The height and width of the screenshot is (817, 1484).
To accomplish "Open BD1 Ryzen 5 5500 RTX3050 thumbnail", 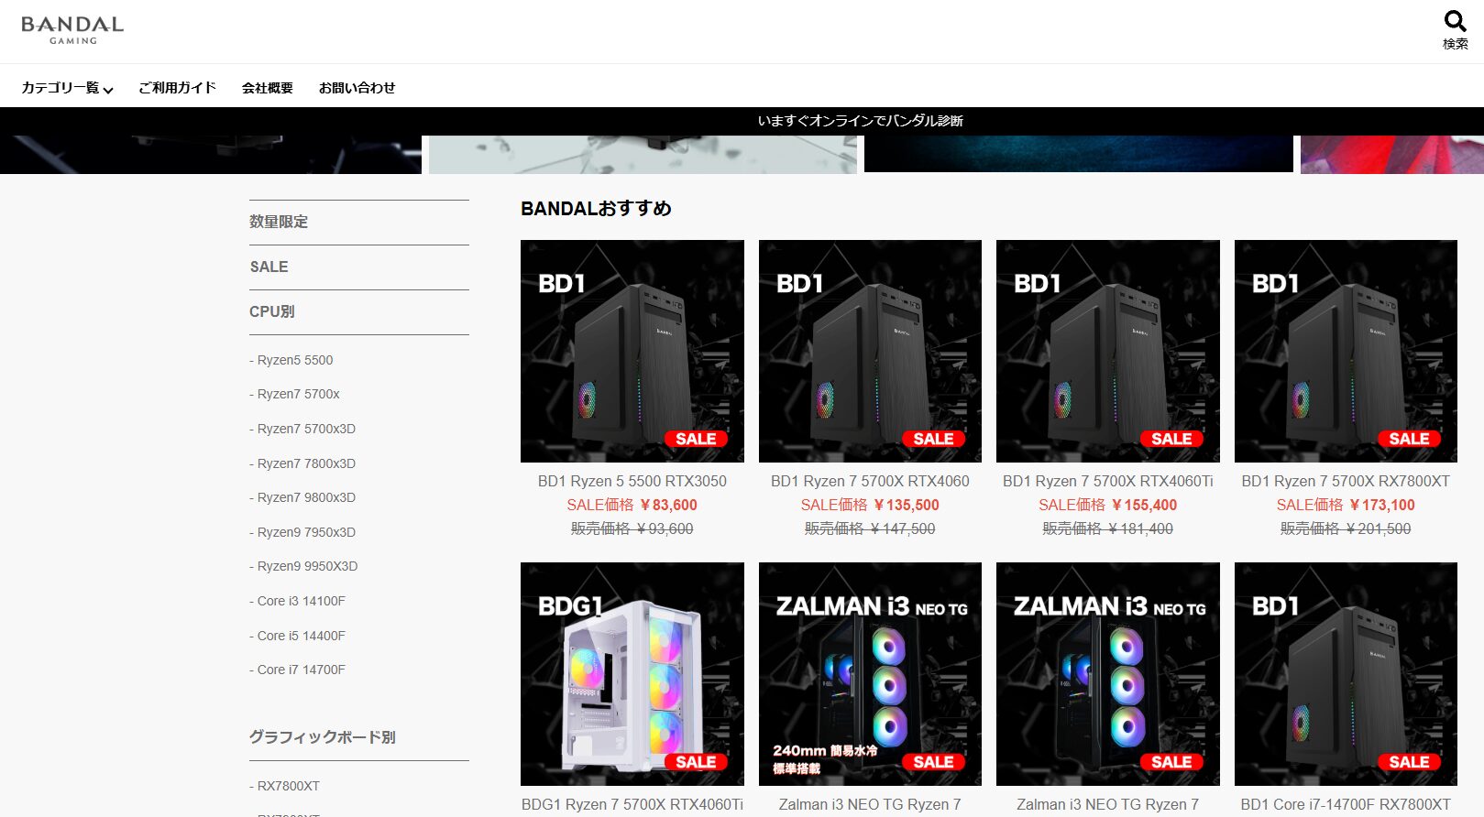I will tap(632, 352).
